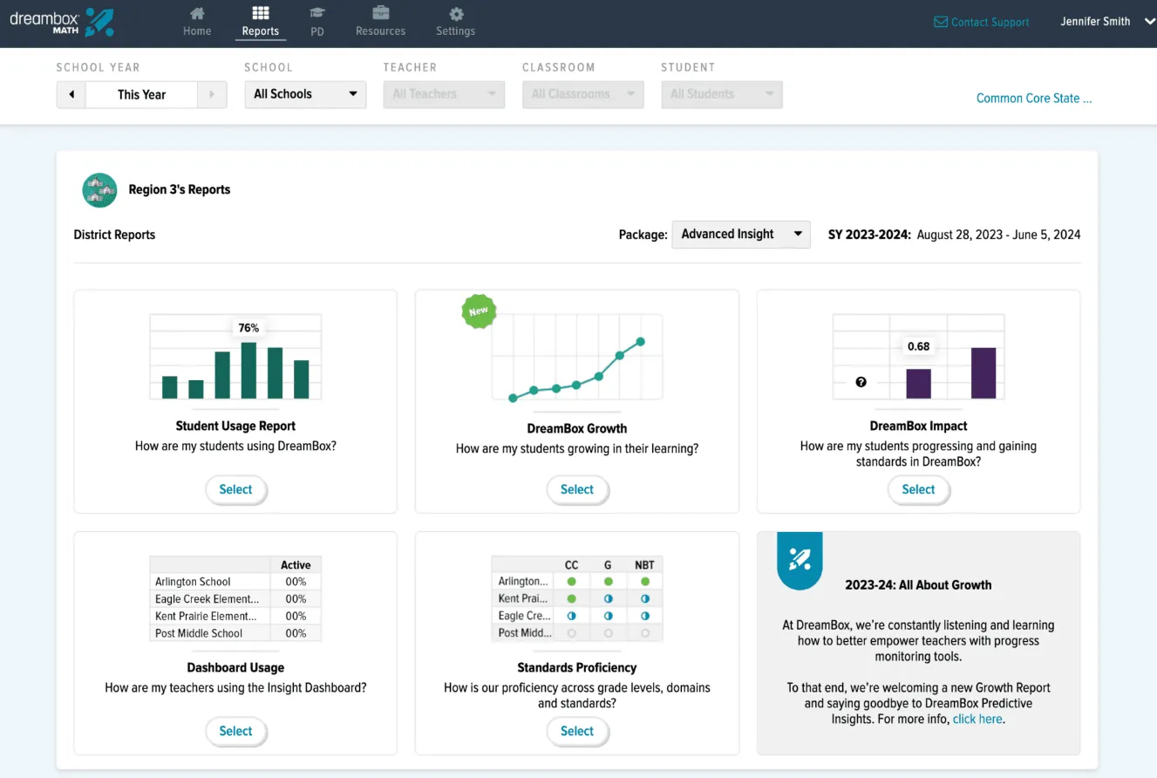The height and width of the screenshot is (778, 1157).
Task: Expand the Jennifer Smith account menu chevron
Action: pyautogui.click(x=1148, y=22)
